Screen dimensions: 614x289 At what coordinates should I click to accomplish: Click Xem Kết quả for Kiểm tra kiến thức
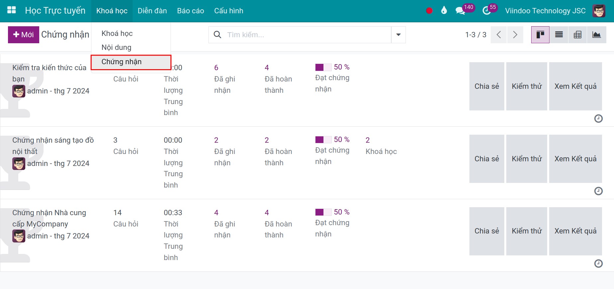[575, 86]
